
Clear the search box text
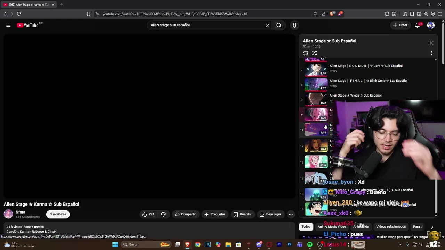[268, 25]
